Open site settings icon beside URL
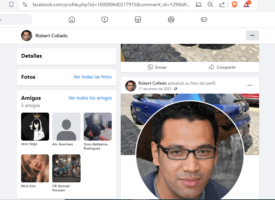The height and width of the screenshot is (200, 275). tap(25, 4)
